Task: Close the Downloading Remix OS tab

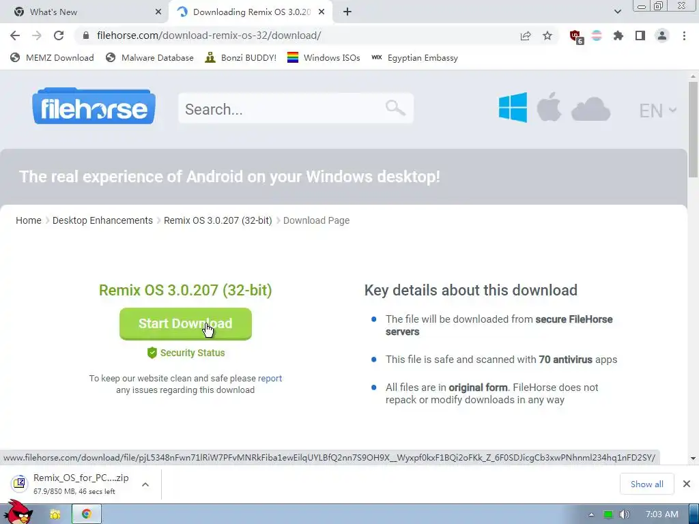Action: click(x=322, y=12)
